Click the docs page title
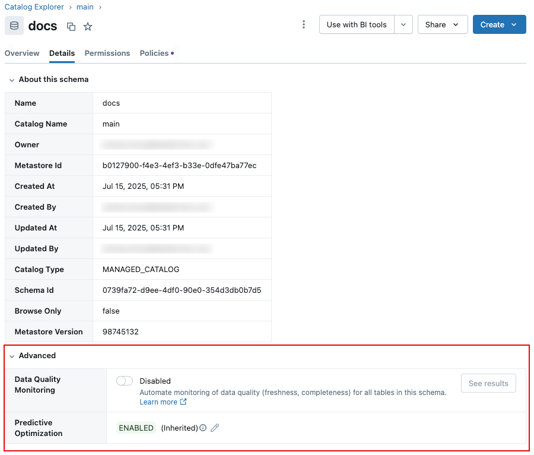This screenshot has width=534, height=455. click(43, 26)
